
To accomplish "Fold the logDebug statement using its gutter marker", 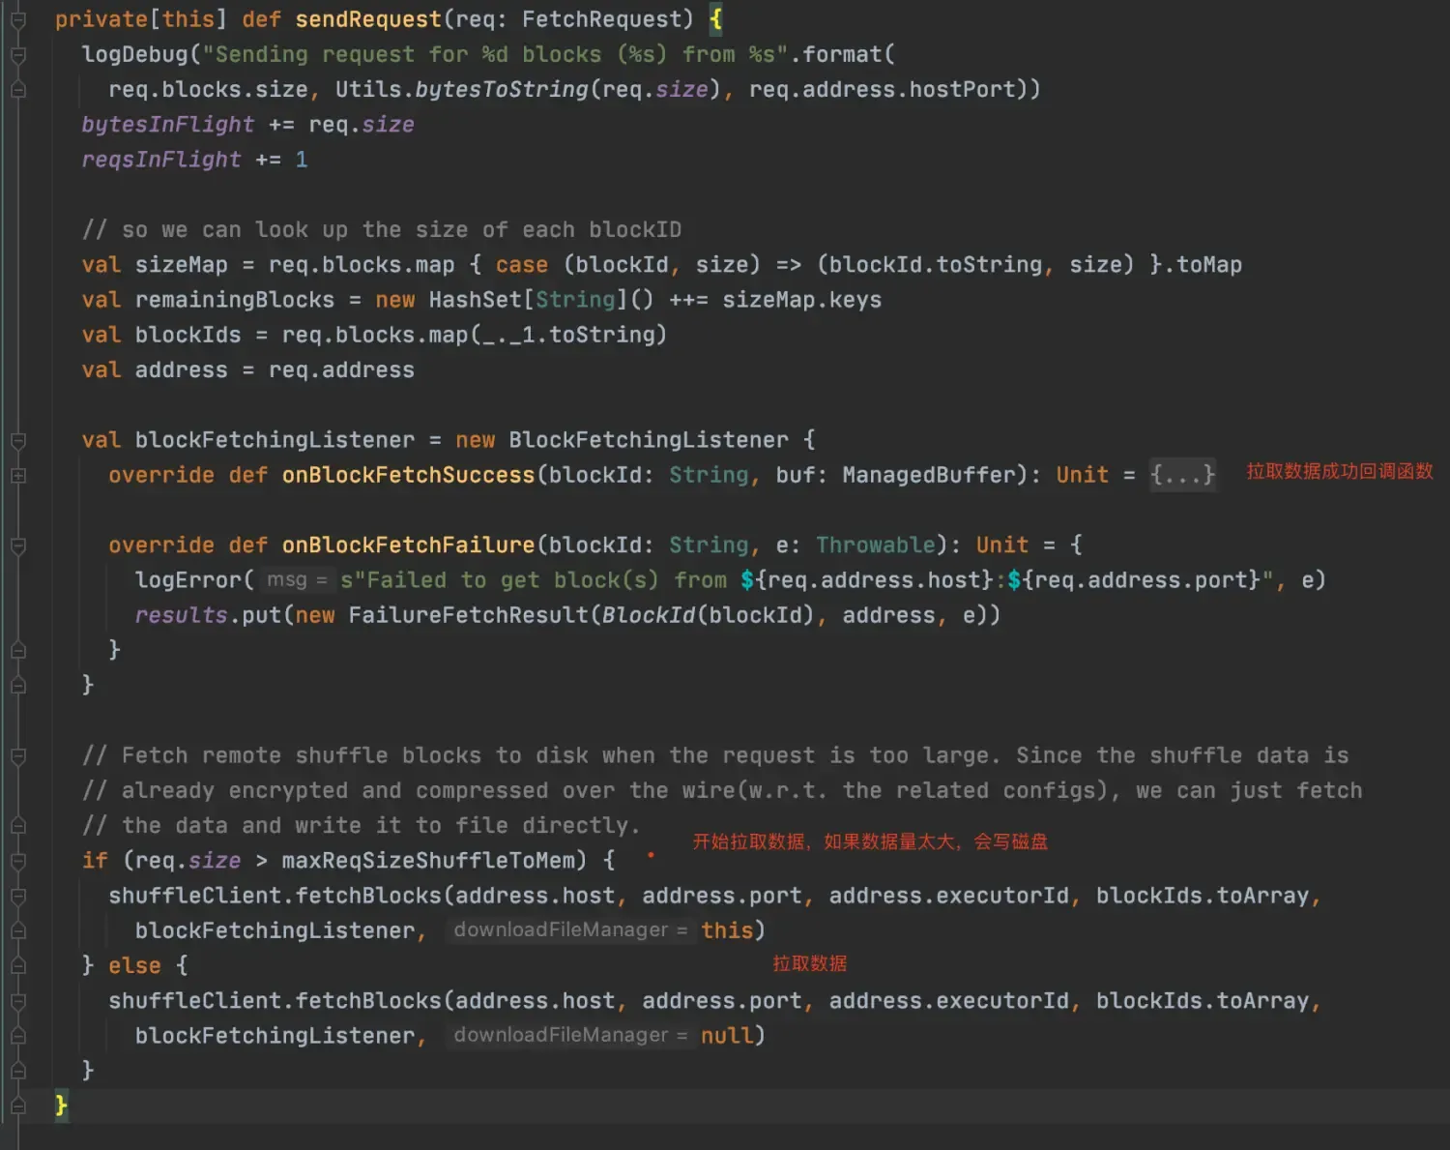I will [17, 55].
